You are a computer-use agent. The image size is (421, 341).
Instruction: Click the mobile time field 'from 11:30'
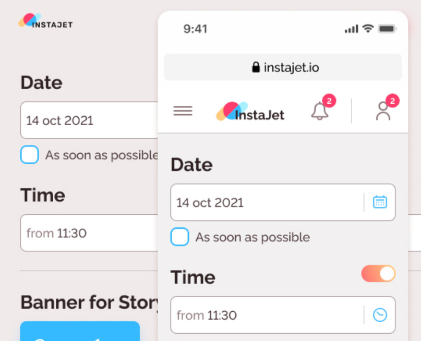tap(266, 315)
